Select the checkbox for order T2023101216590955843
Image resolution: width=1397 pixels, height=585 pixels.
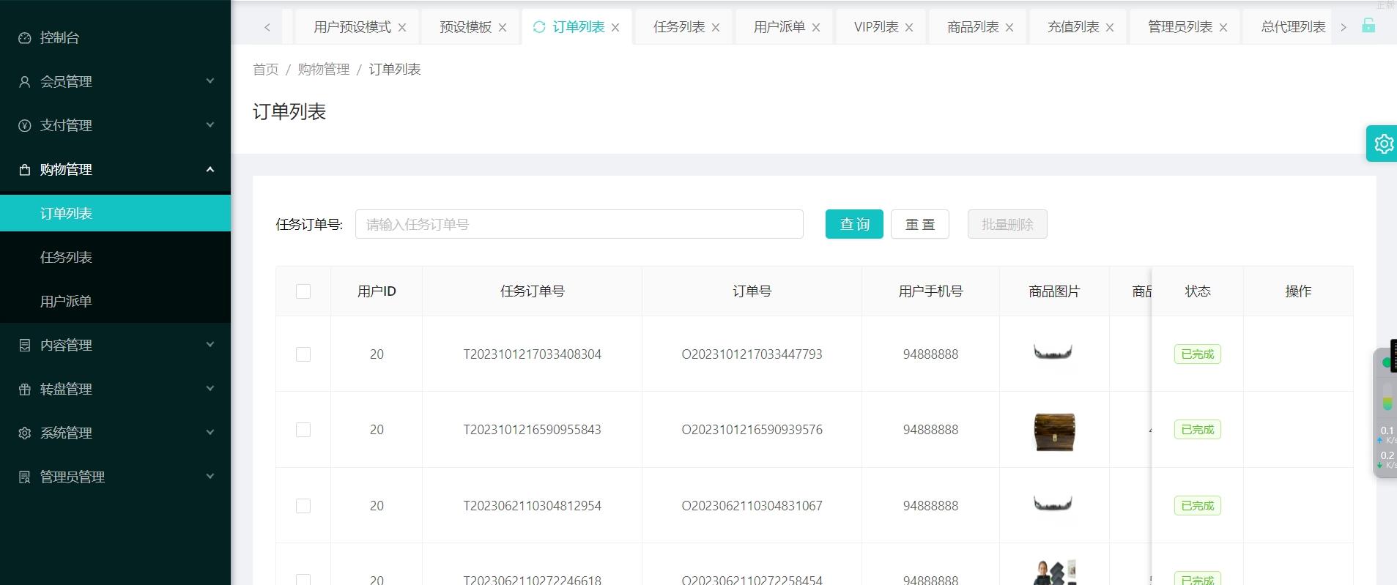pos(303,430)
